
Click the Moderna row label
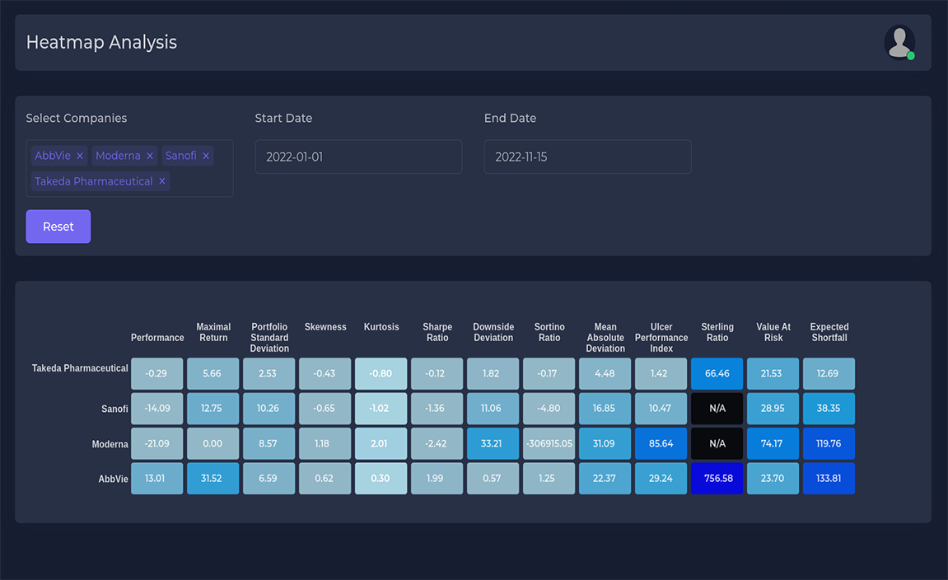[110, 444]
